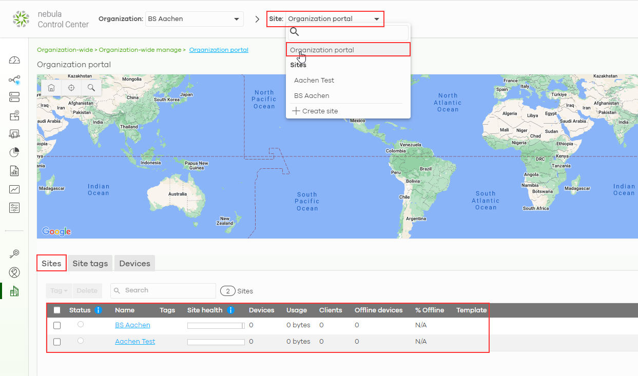Open the pie chart icon in sidebar

pos(14,152)
